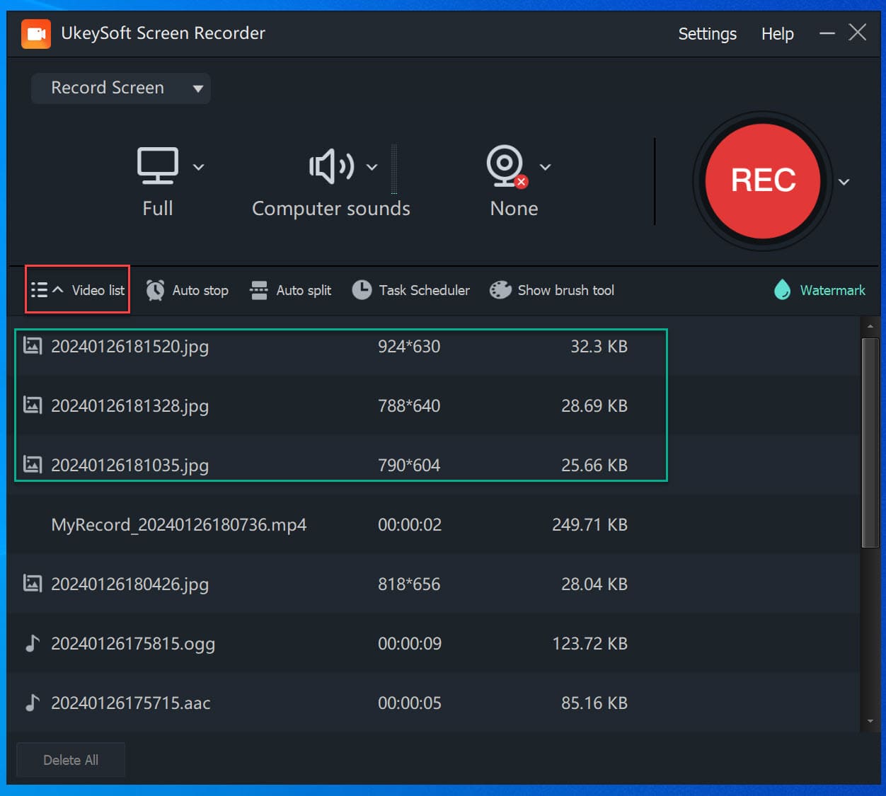Open the REC options dropdown arrow

point(844,182)
